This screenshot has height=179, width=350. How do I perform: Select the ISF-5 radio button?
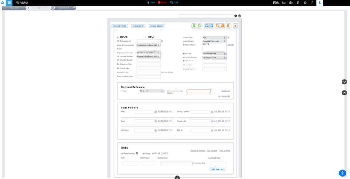pyautogui.click(x=146, y=37)
